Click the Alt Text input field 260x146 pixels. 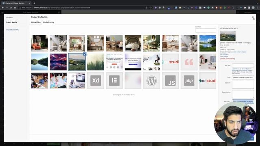pyautogui.click(x=243, y=65)
